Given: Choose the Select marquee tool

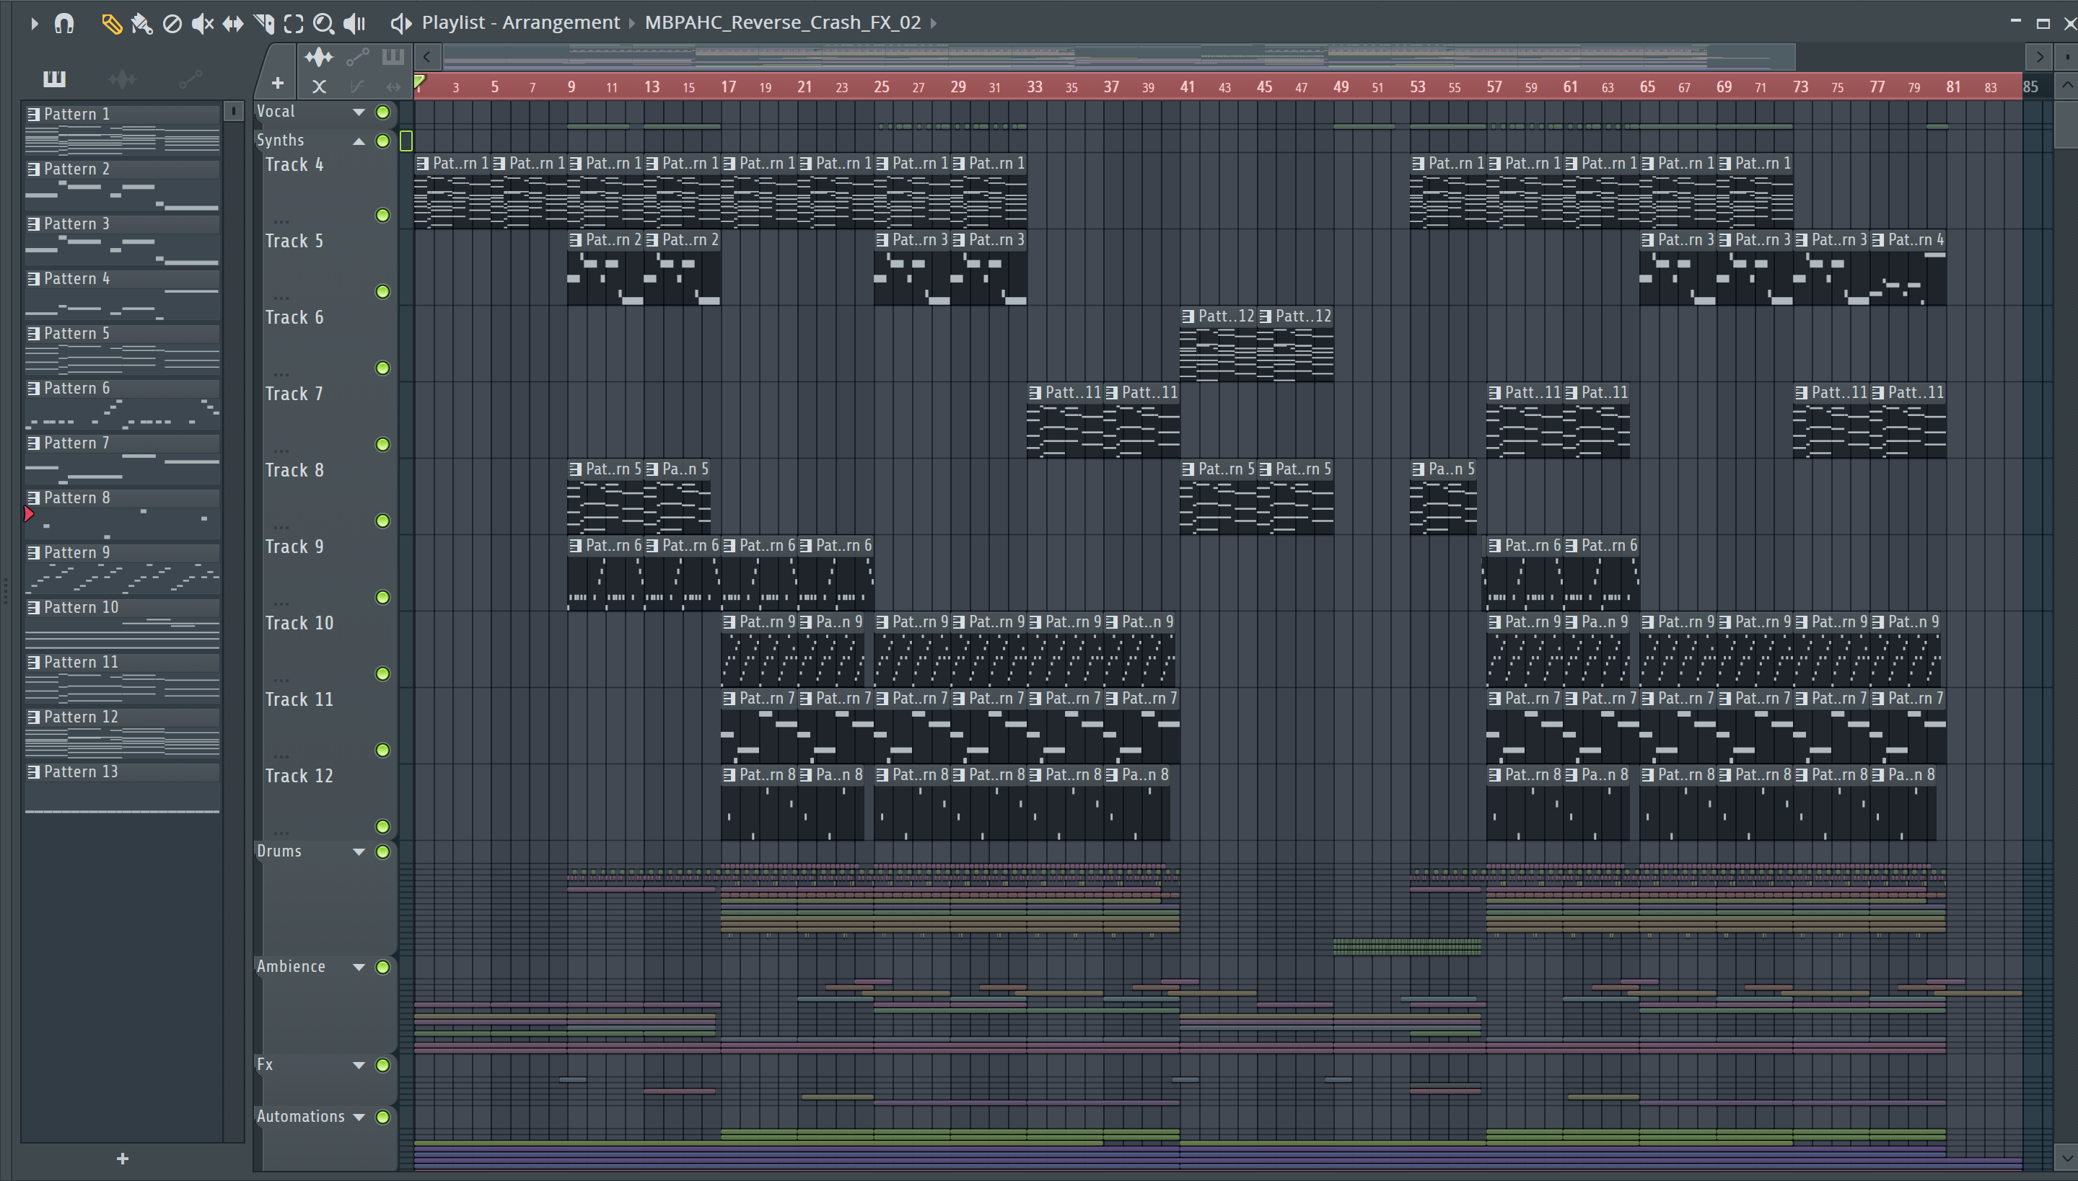Looking at the screenshot, I should click(x=294, y=24).
